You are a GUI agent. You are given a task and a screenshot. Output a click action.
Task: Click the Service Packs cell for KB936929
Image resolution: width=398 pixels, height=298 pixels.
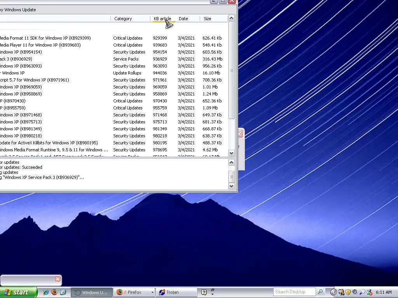[x=126, y=59]
